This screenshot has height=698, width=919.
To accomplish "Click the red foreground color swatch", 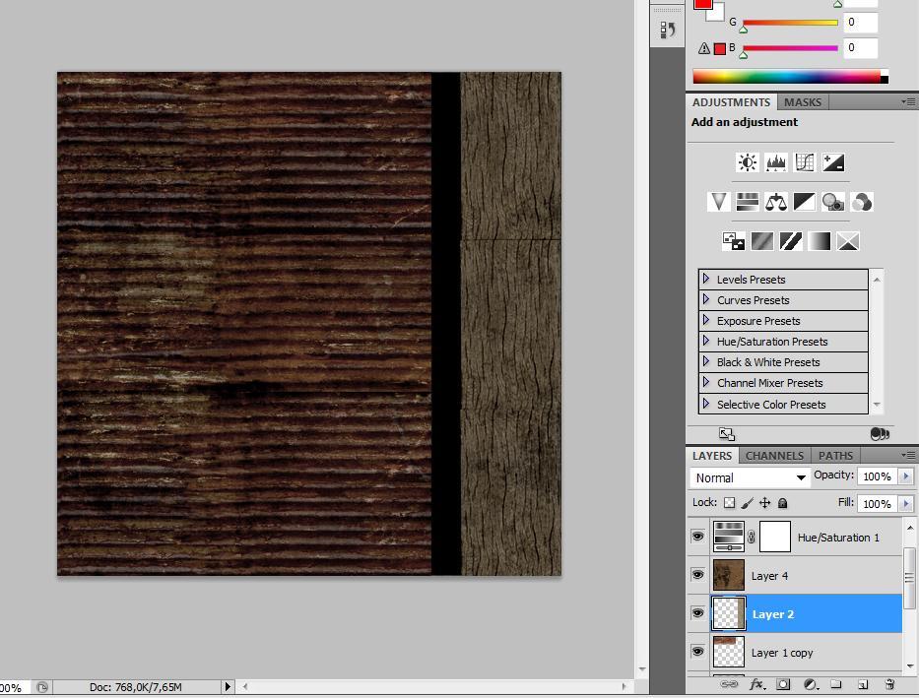I will [x=702, y=3].
